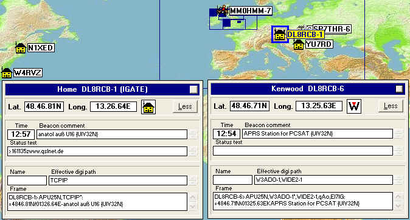
Task: Collapse Kenwood DL8RCB-6 details with Less button
Action: 391,106
